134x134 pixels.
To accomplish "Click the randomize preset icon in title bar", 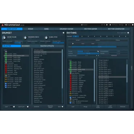I will tap(107, 25).
